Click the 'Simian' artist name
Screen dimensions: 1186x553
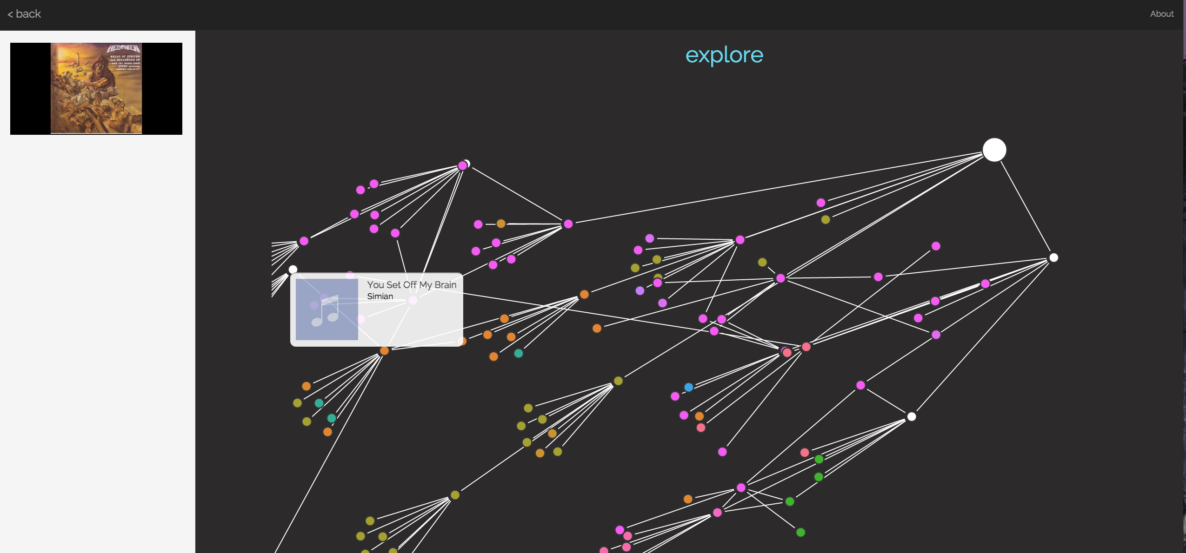pos(380,296)
